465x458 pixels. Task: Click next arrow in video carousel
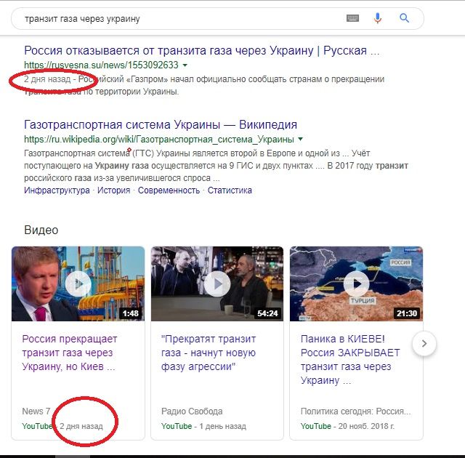[424, 343]
